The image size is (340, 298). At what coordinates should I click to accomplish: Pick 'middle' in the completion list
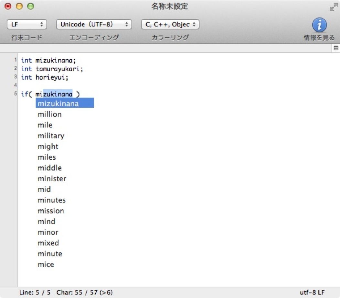(x=50, y=168)
